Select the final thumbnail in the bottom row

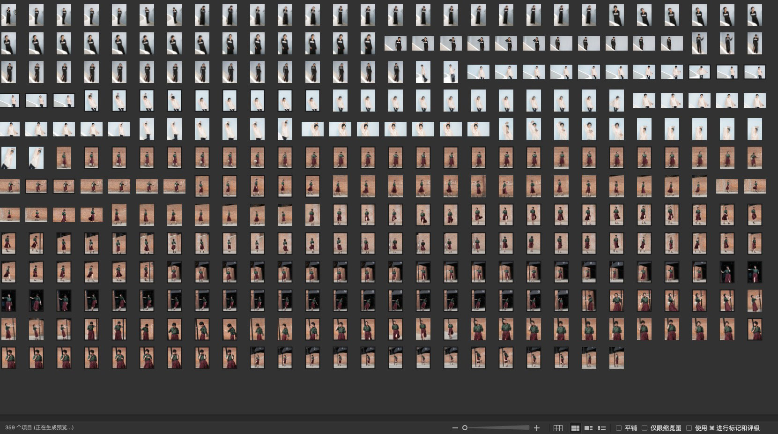616,358
